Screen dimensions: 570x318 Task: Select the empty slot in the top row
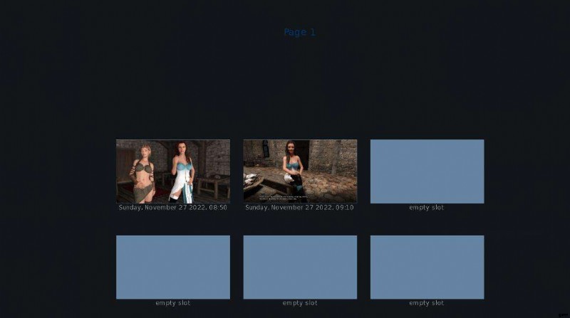(427, 171)
